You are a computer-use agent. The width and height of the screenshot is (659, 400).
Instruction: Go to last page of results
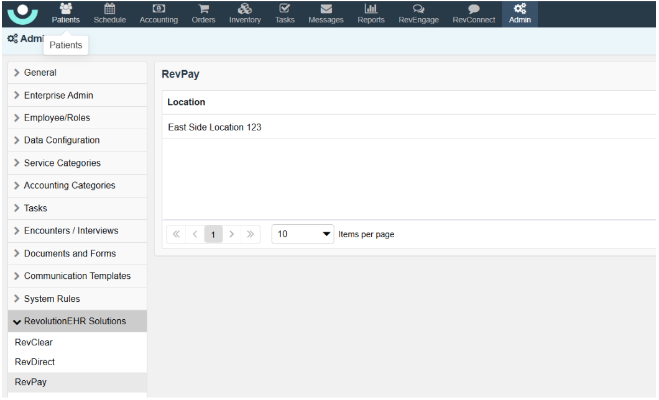click(x=251, y=234)
